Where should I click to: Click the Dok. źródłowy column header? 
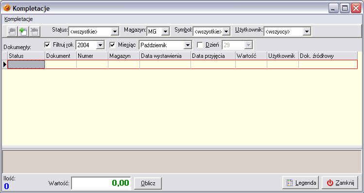point(328,56)
